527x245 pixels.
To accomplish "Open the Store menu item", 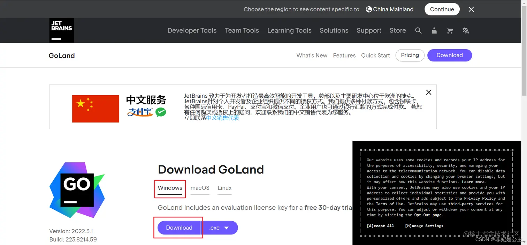I will point(398,31).
